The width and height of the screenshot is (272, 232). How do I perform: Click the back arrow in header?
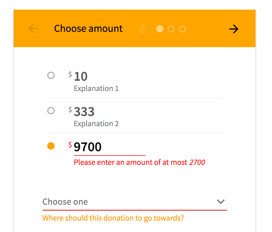pyautogui.click(x=33, y=29)
